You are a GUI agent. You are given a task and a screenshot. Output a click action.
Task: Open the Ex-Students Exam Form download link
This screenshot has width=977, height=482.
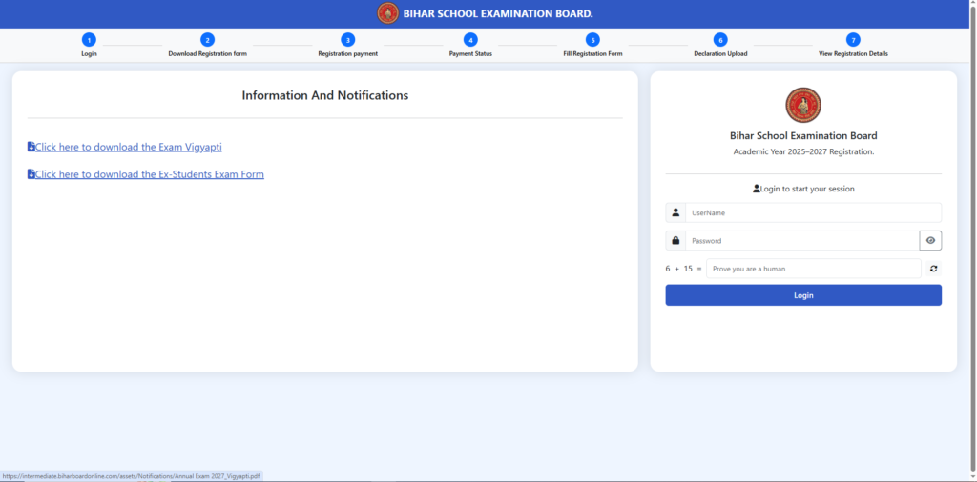[150, 174]
